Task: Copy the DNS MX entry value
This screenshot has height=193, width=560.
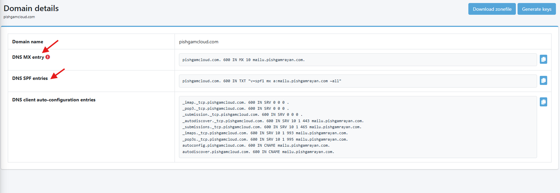Action: (x=543, y=59)
